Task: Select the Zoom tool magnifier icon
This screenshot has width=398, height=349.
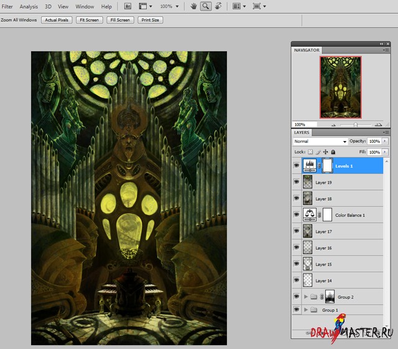Action: (x=206, y=6)
